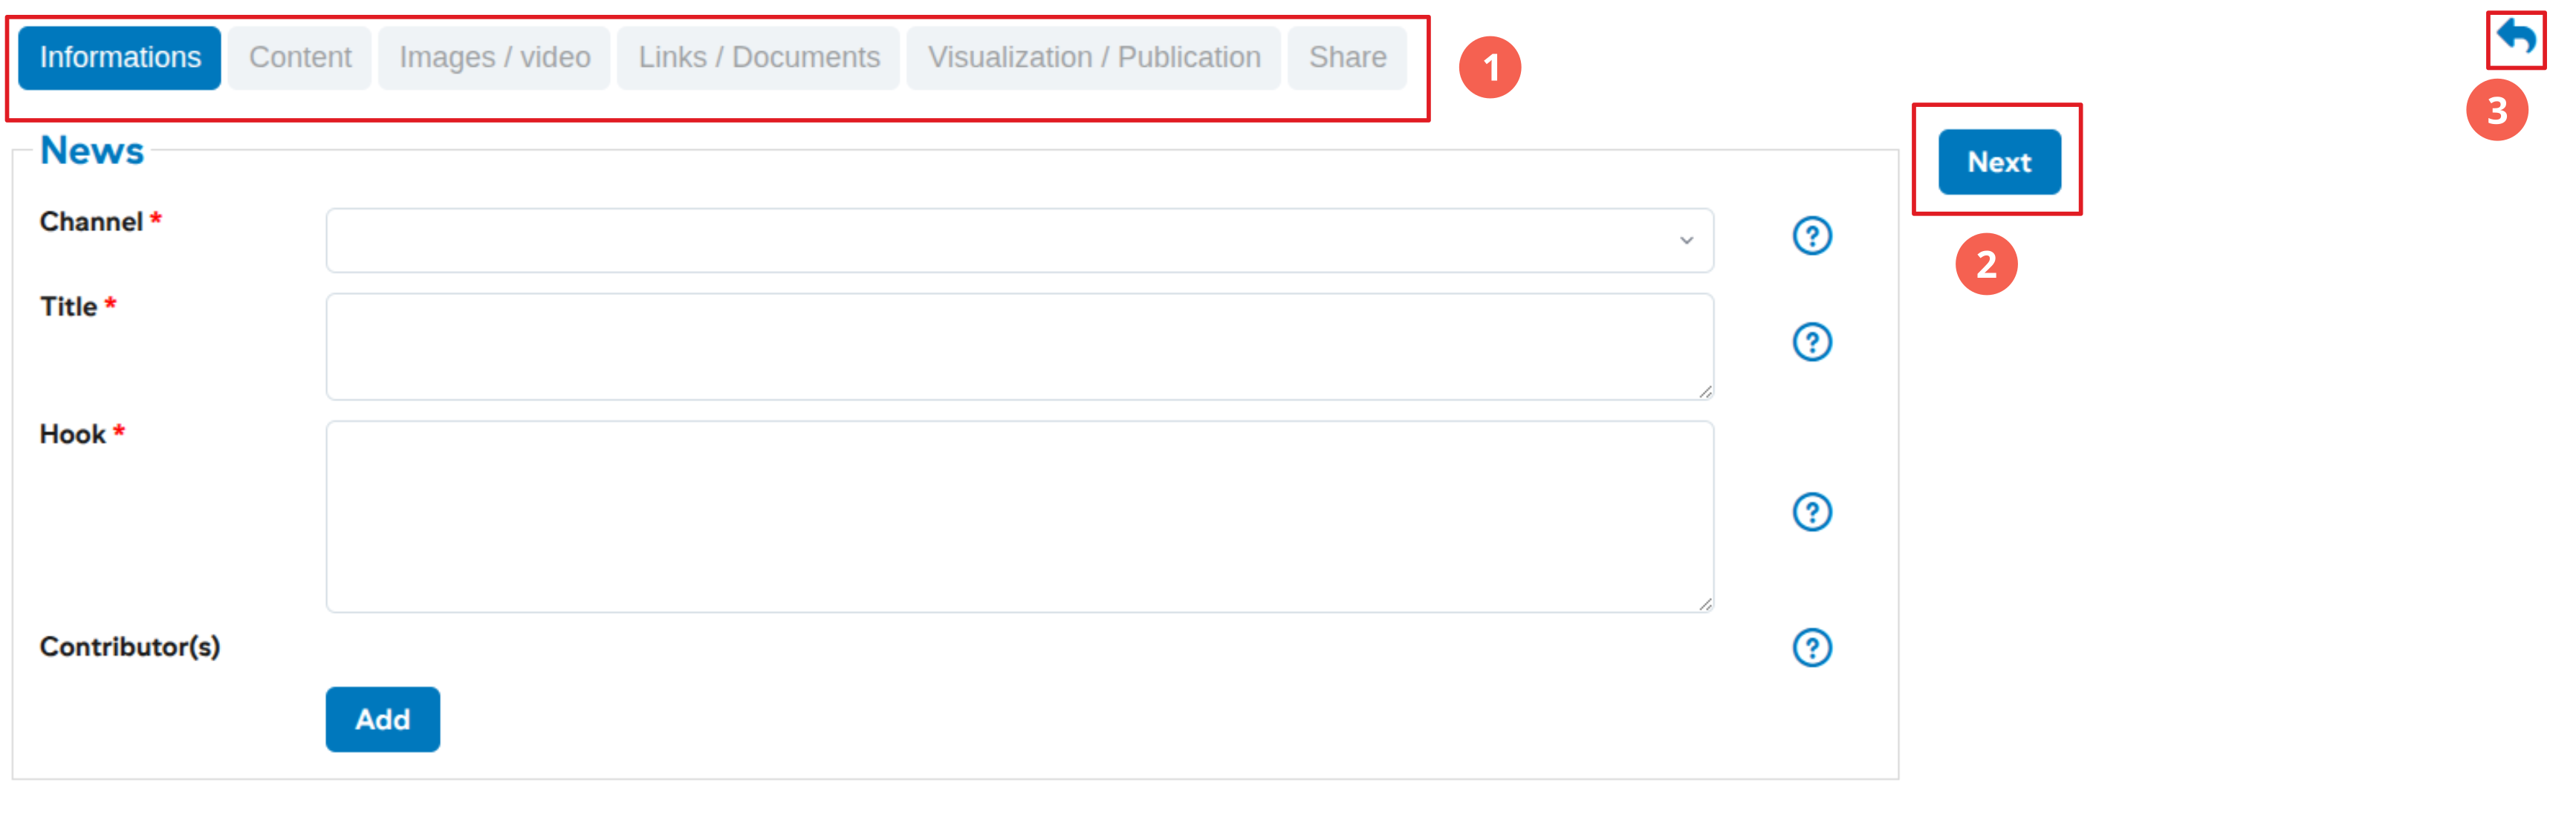
Task: Click the Channel dropdown chevron arrow
Action: pos(1686,240)
